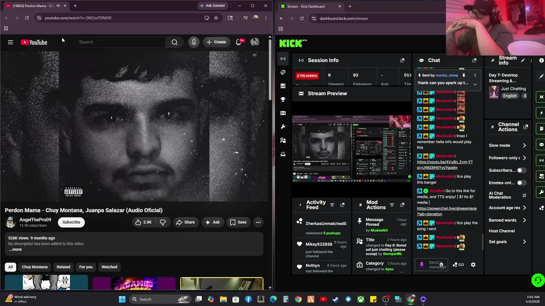Viewport: 545px width, 306px height.
Task: Open Kick sidebar trophy icon
Action: click(x=283, y=99)
